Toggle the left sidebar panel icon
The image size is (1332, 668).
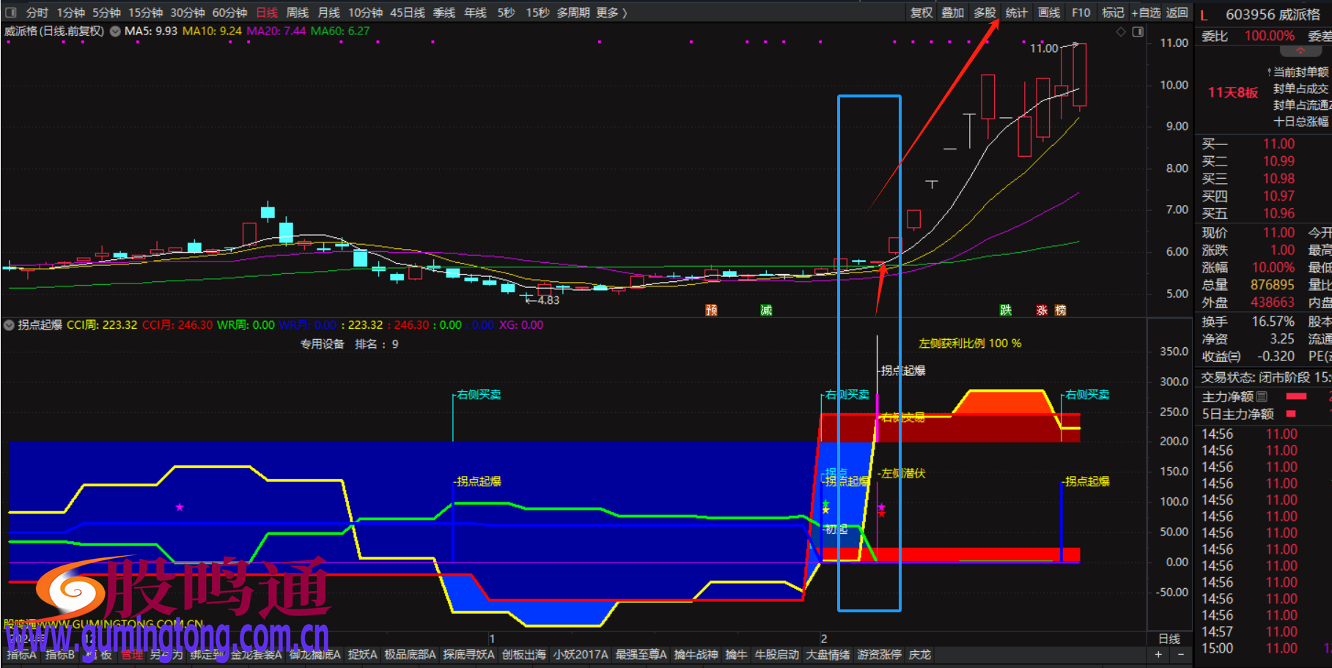10,12
